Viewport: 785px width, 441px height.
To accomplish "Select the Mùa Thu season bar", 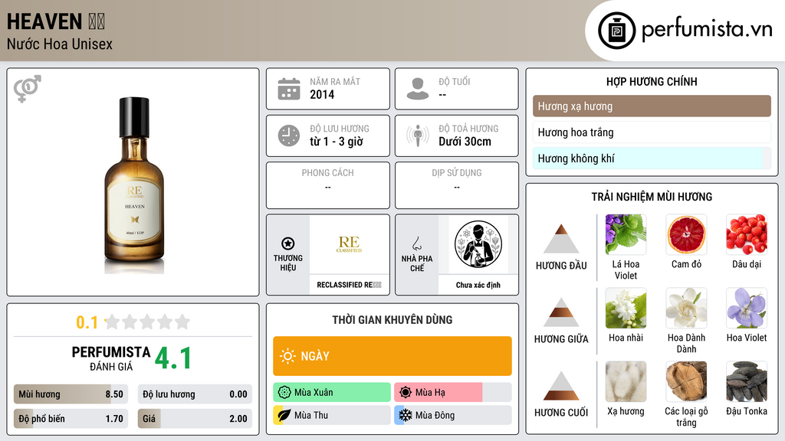I will pos(332,415).
